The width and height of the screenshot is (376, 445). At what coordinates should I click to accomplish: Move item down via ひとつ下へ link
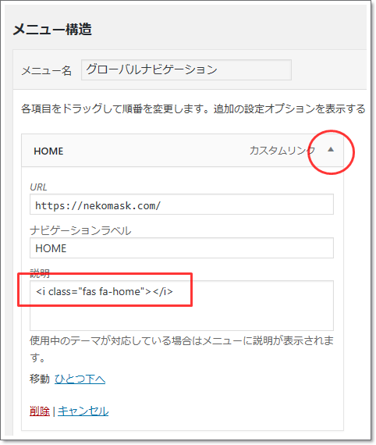tap(80, 379)
